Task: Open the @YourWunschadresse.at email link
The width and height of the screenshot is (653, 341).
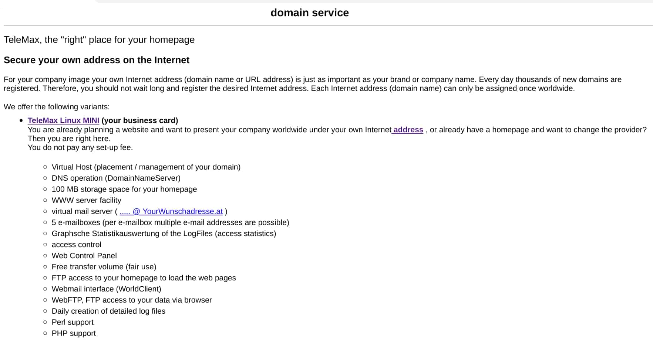Action: tap(171, 211)
